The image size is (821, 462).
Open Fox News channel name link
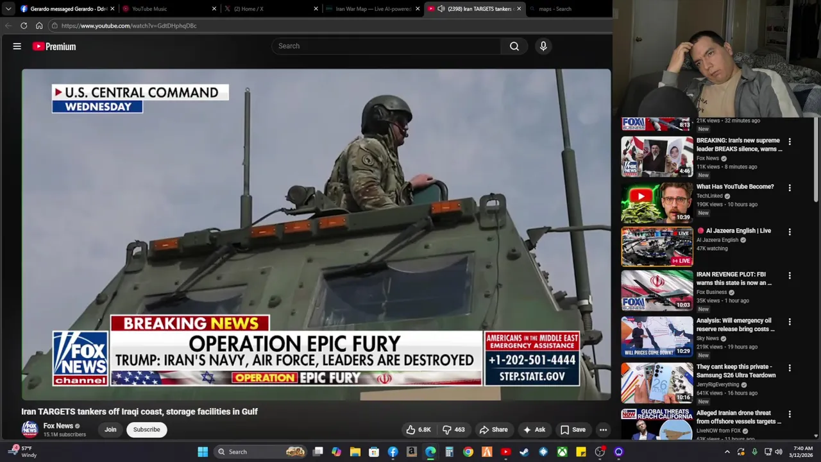click(x=58, y=426)
